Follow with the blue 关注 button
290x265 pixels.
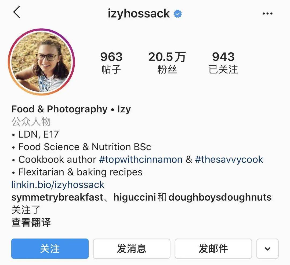tap(50, 249)
